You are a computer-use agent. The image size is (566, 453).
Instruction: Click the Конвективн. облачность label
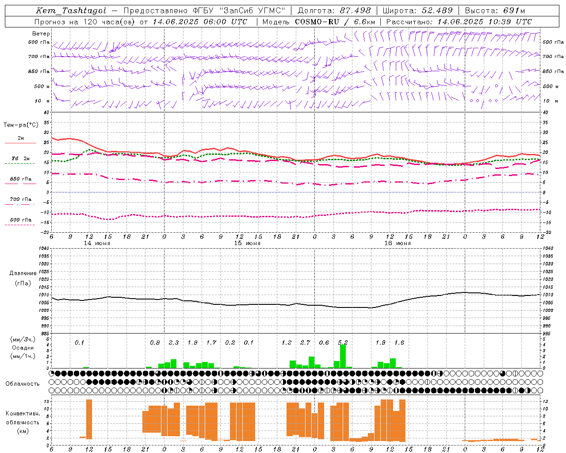pyautogui.click(x=23, y=418)
